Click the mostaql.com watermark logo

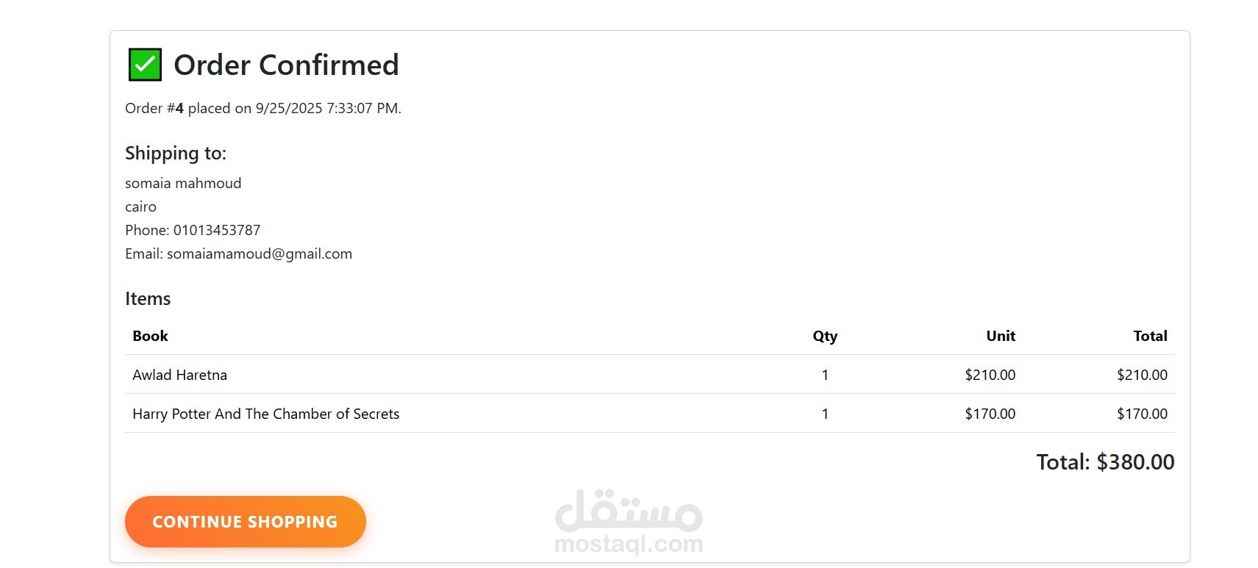(x=629, y=522)
